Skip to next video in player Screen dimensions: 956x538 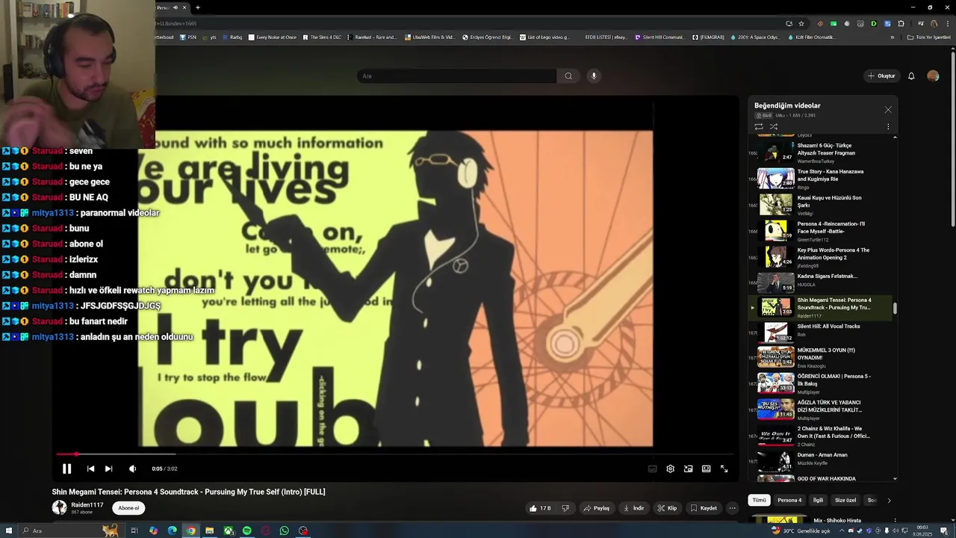pyautogui.click(x=108, y=469)
